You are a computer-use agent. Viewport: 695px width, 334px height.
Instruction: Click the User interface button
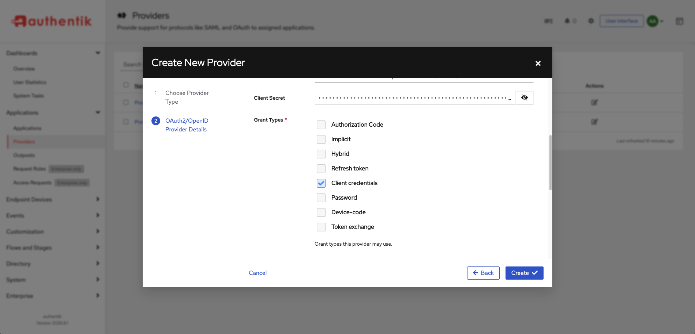621,21
